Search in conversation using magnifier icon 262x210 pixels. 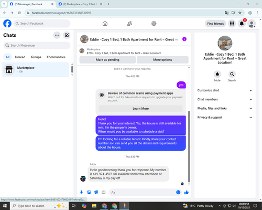[232, 74]
